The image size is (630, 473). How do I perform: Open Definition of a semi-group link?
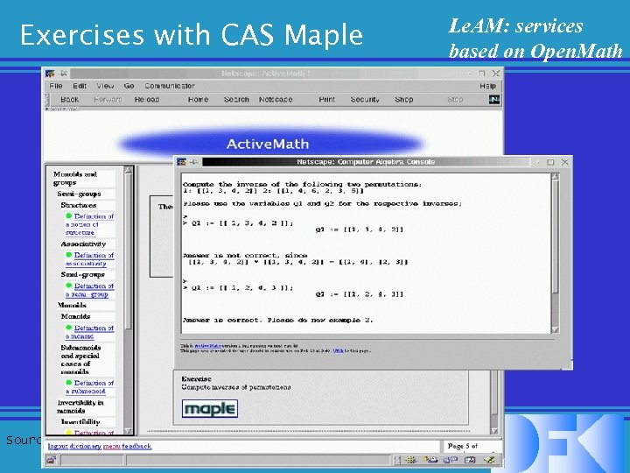(x=89, y=290)
